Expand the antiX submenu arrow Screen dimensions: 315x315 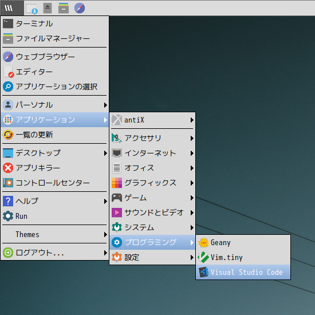[x=192, y=120]
